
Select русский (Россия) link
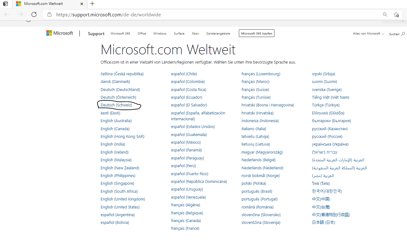click(327, 137)
